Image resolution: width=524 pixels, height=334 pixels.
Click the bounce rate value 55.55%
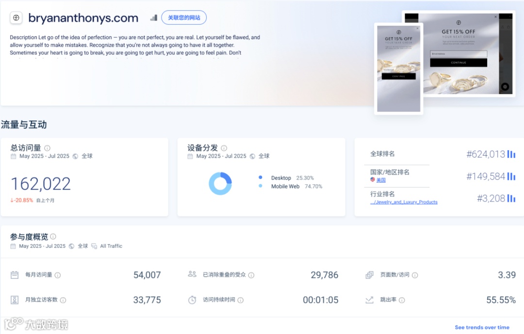501,300
